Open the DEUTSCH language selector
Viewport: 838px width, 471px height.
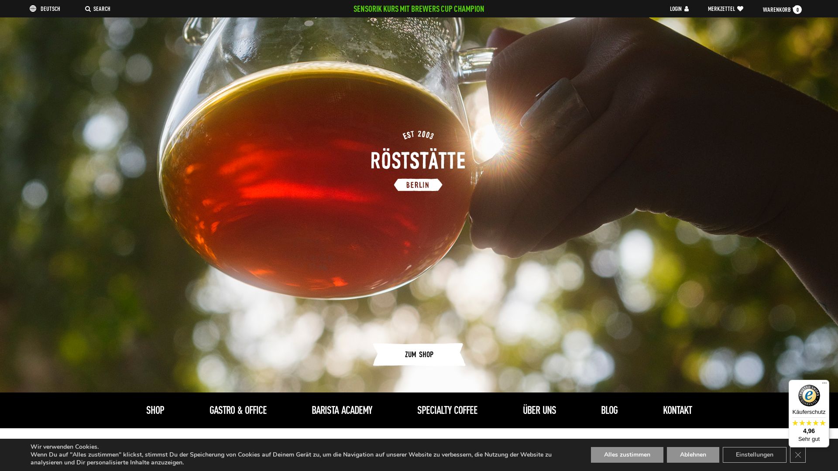(50, 9)
